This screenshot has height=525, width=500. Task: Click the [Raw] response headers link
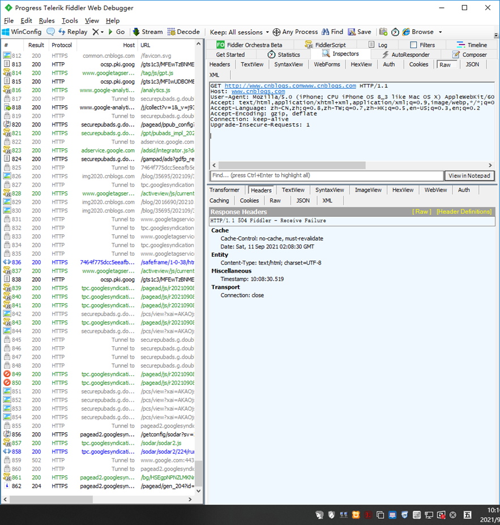[422, 212]
